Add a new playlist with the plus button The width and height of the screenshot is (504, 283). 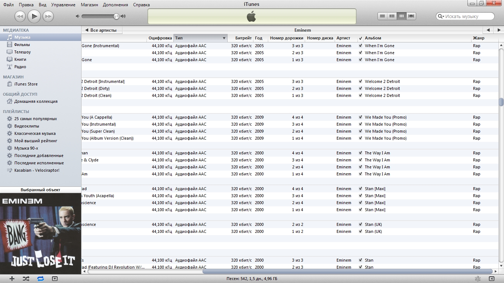[x=12, y=279]
